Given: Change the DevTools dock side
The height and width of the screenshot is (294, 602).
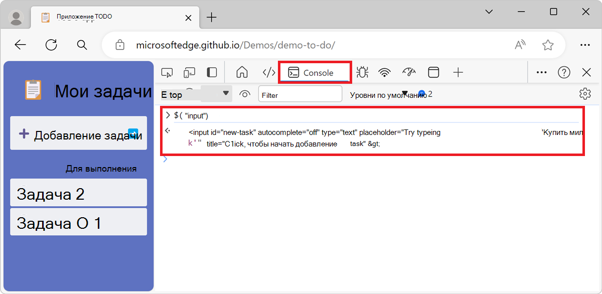Looking at the screenshot, I should pyautogui.click(x=211, y=72).
